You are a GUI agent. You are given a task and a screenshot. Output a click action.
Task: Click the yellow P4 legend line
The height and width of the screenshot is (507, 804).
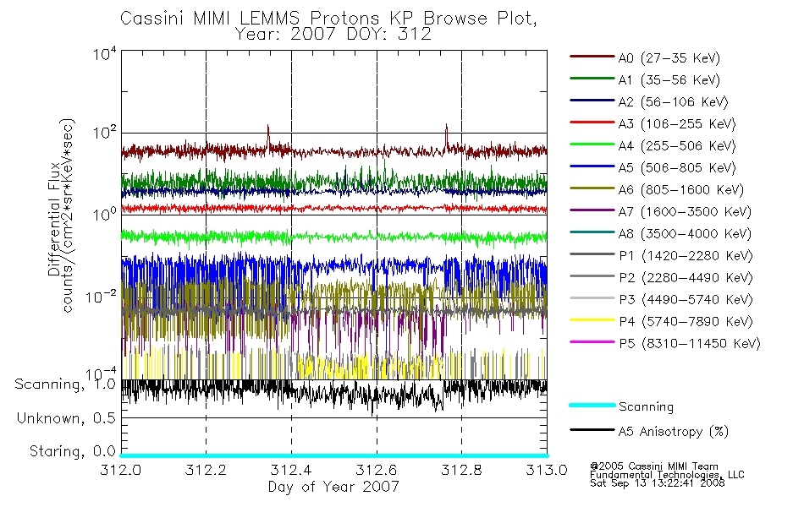tap(592, 320)
